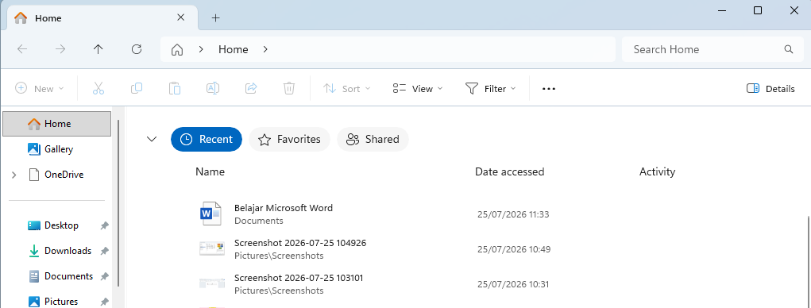Select Home in the navigation pane
Image resolution: width=811 pixels, height=308 pixels.
[x=57, y=124]
